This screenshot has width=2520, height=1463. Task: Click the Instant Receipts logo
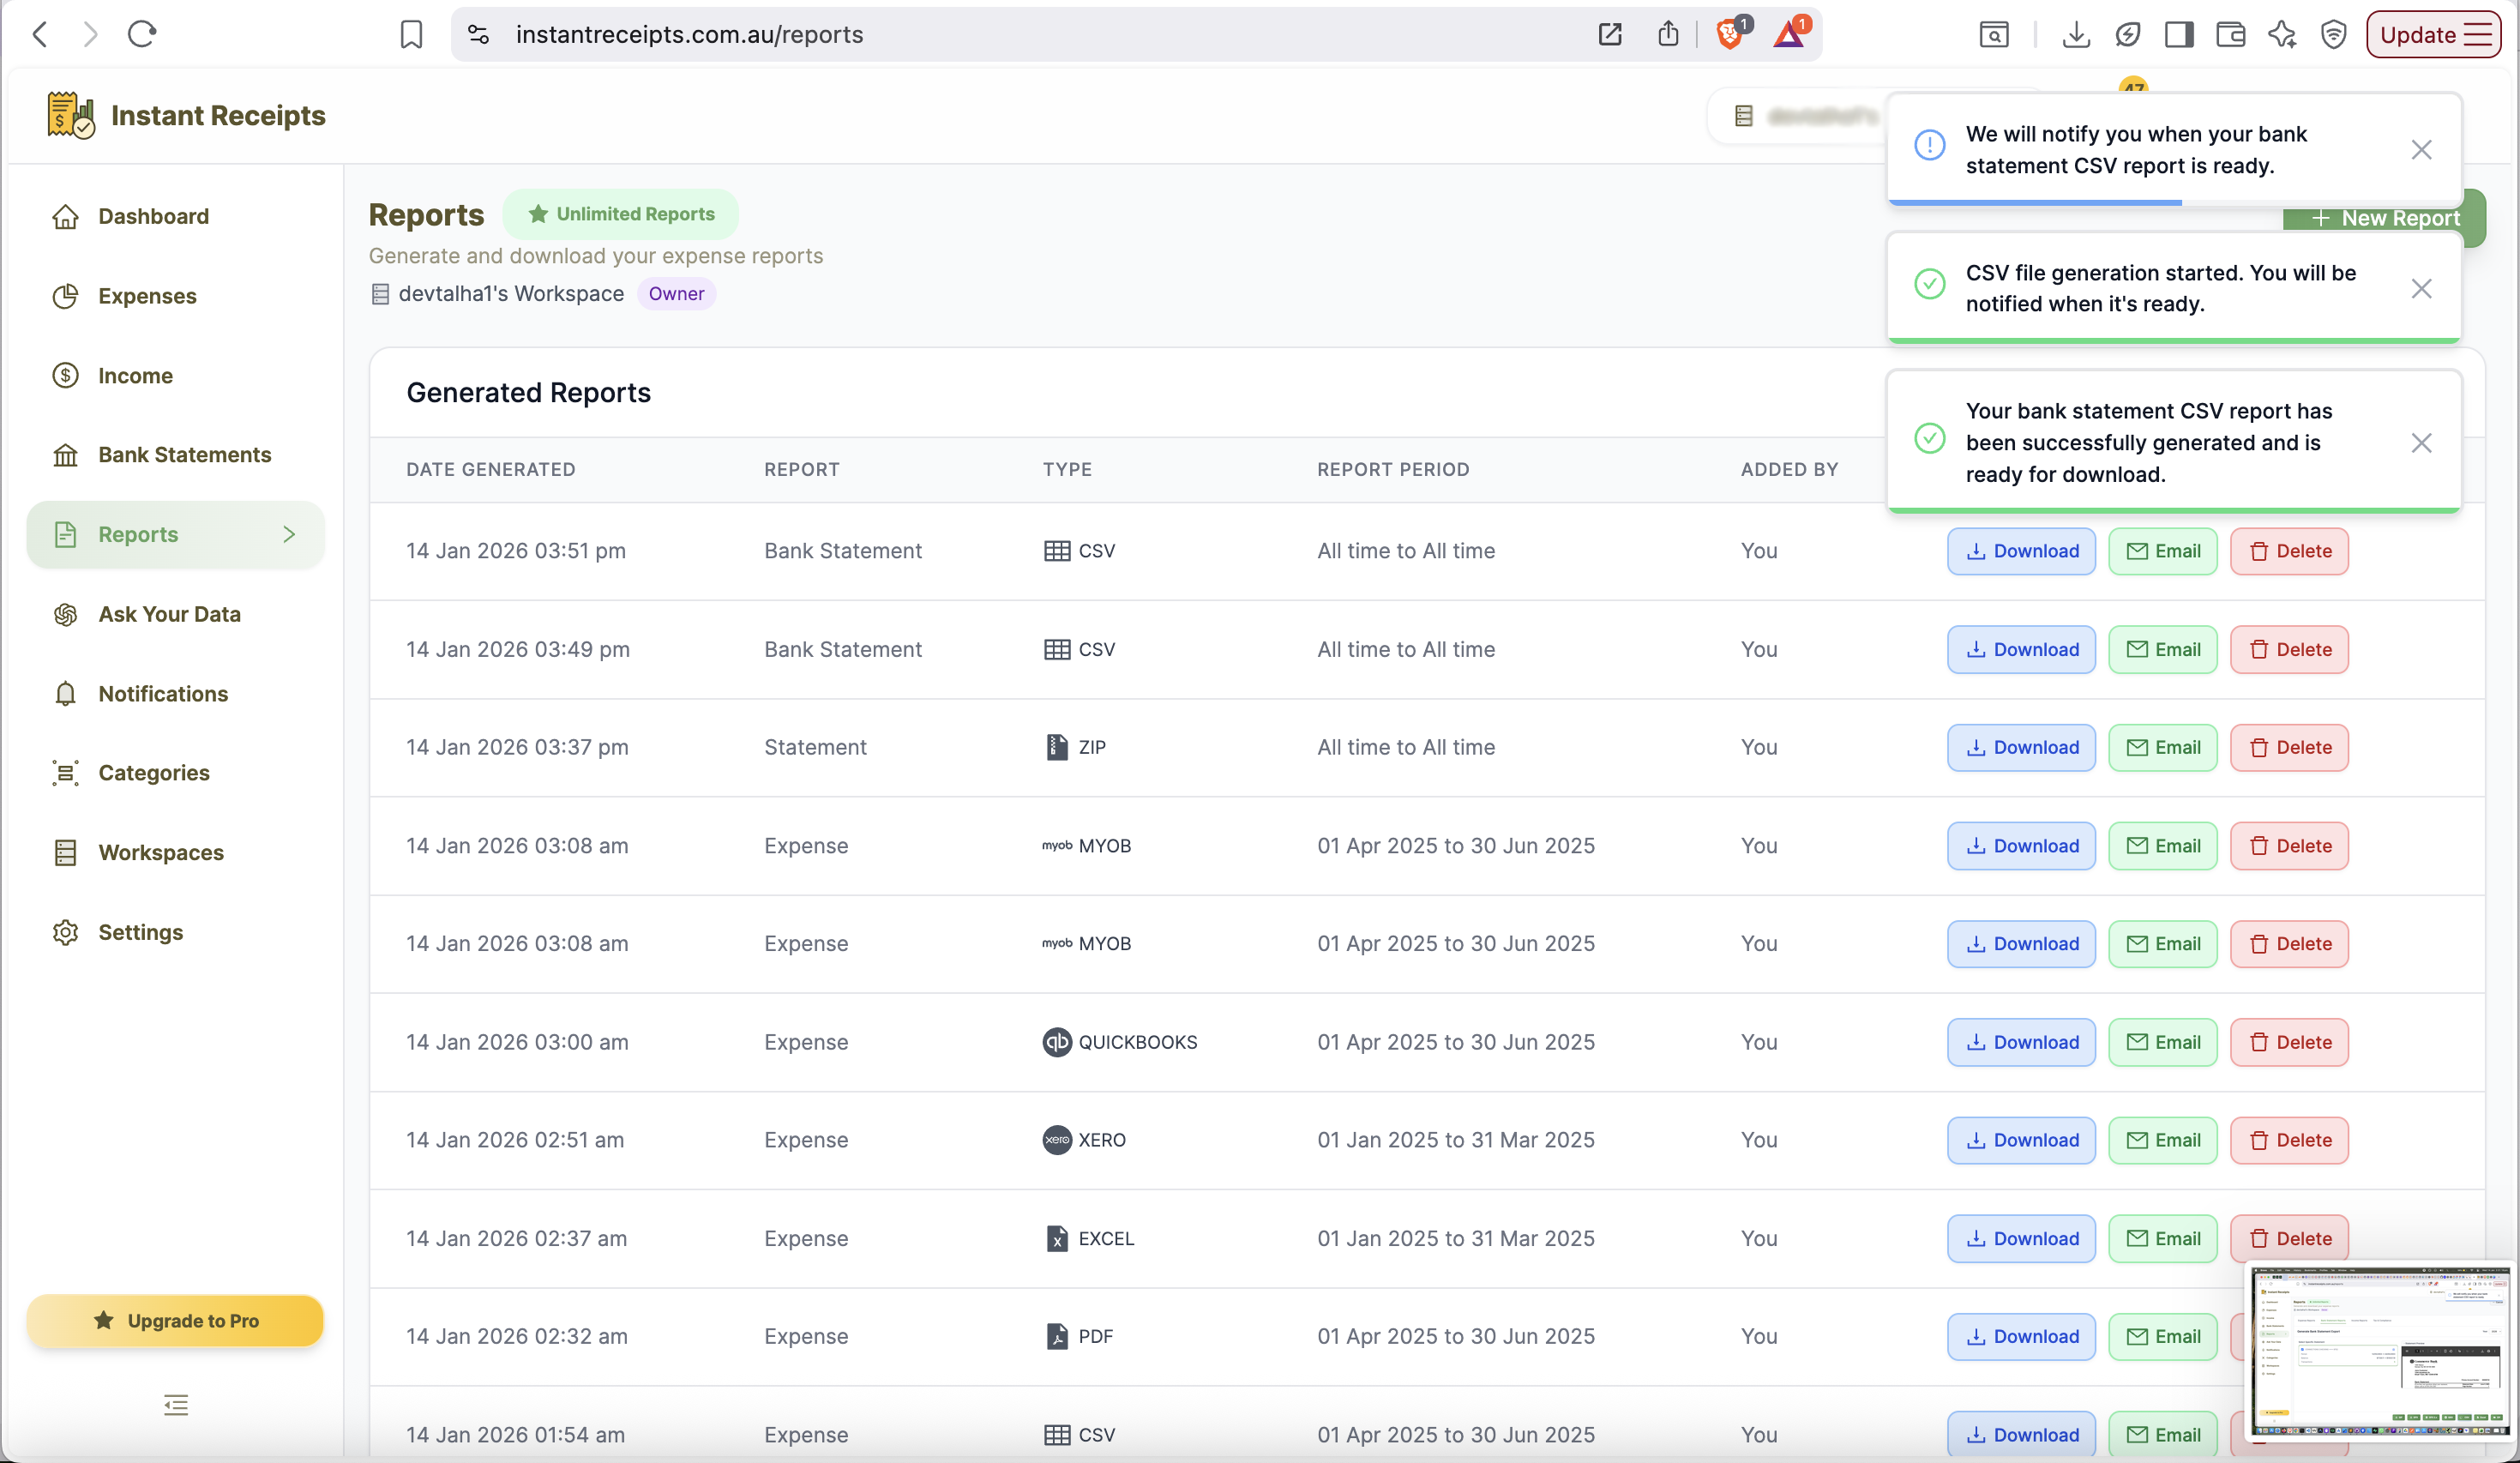(x=186, y=116)
